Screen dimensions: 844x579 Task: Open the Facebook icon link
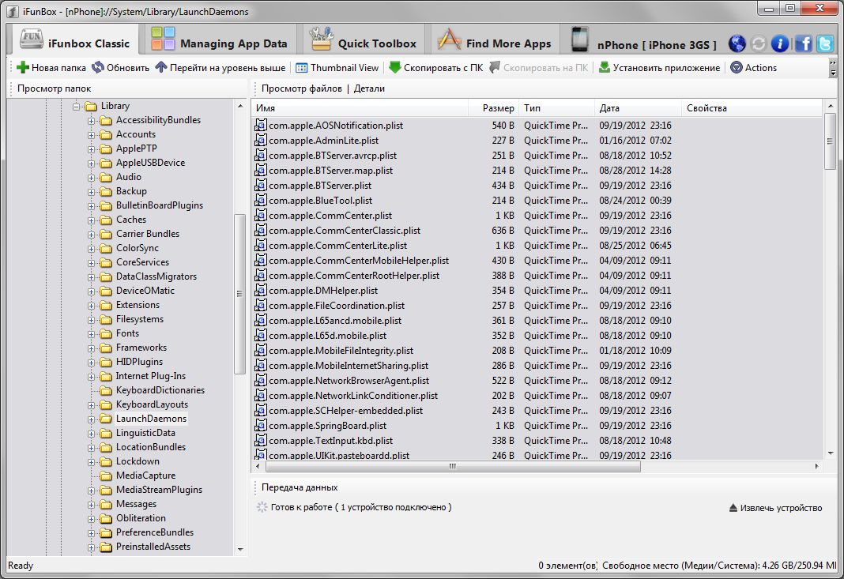803,43
